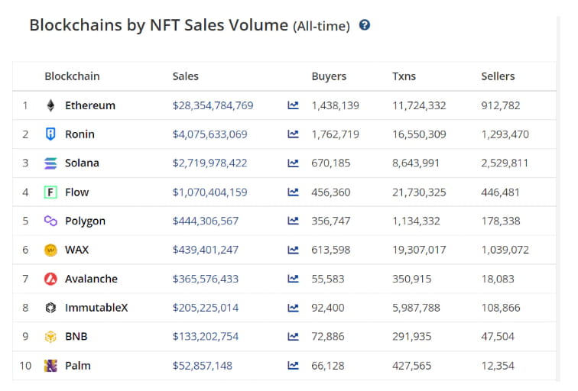Click the Polygon logo icon
578x391 pixels.
point(50,221)
